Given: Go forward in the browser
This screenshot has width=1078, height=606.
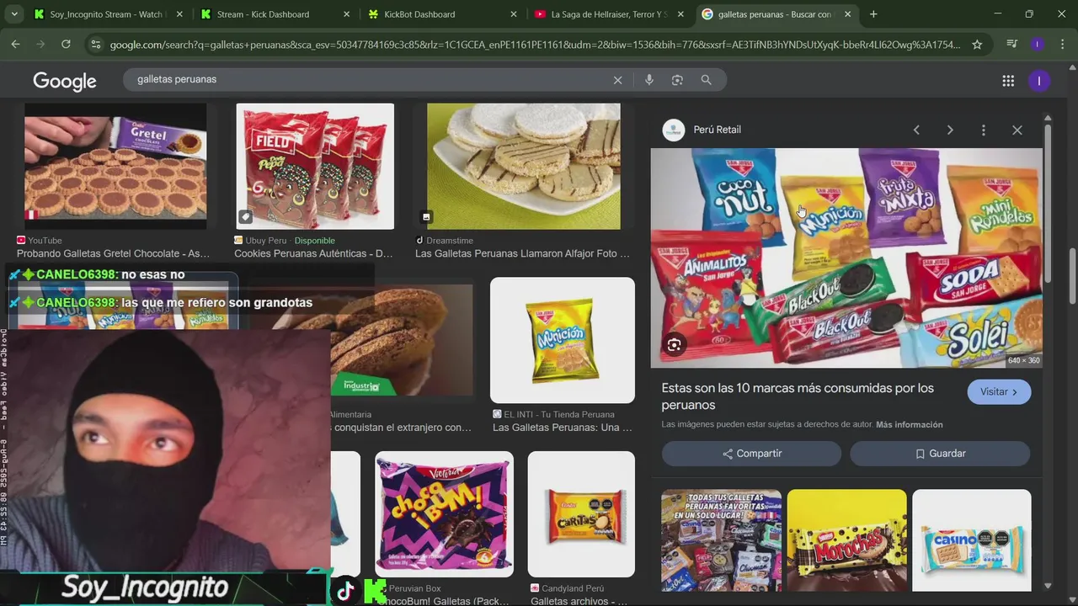Looking at the screenshot, I should [x=40, y=44].
